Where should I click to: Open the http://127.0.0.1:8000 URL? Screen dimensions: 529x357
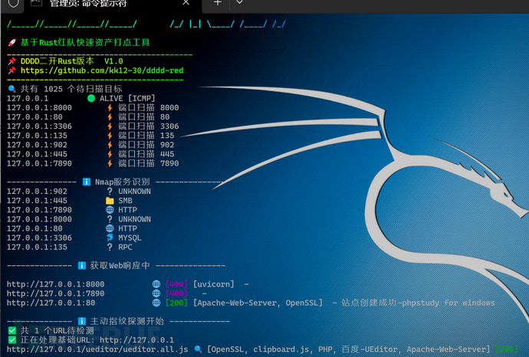click(x=56, y=284)
